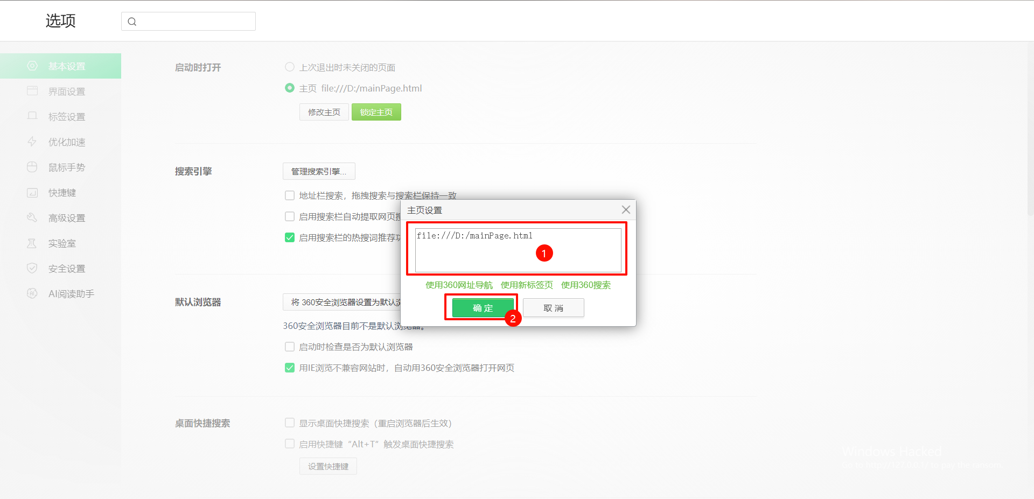Click the 使用新标签页 link
The width and height of the screenshot is (1034, 499).
pos(527,285)
